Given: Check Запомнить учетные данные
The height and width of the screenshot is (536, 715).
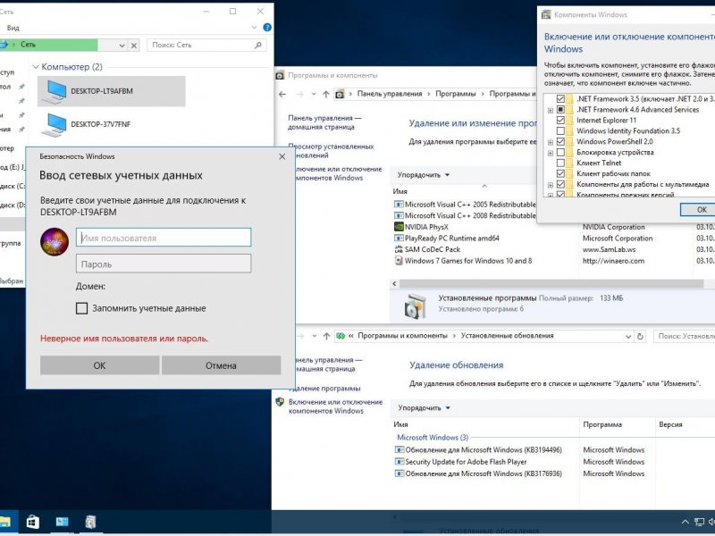Looking at the screenshot, I should click(81, 308).
